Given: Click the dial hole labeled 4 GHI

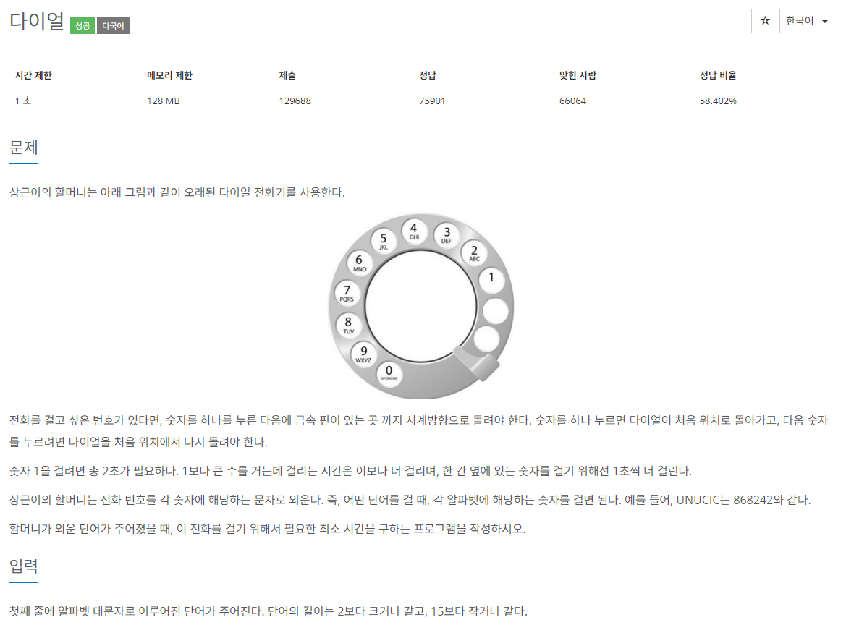Looking at the screenshot, I should 414,231.
